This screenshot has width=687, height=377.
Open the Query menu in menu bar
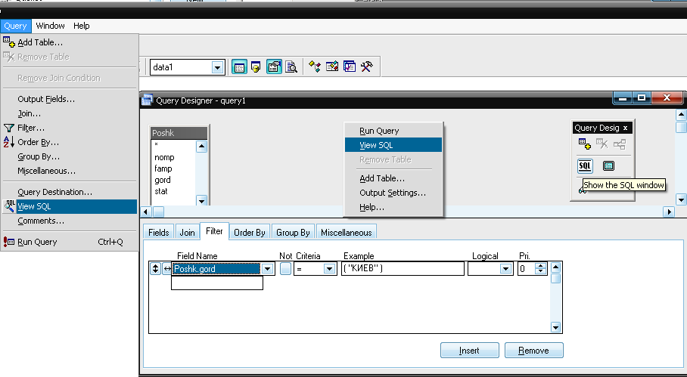pyautogui.click(x=15, y=26)
